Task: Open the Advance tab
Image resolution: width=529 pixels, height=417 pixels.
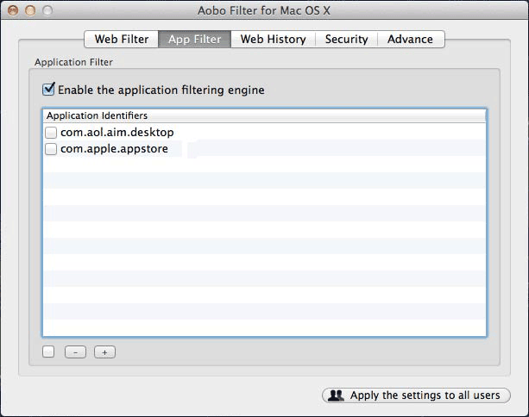Action: click(410, 39)
